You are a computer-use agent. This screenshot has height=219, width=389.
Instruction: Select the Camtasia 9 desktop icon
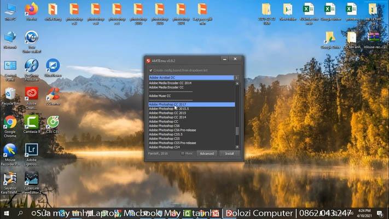coord(31,123)
